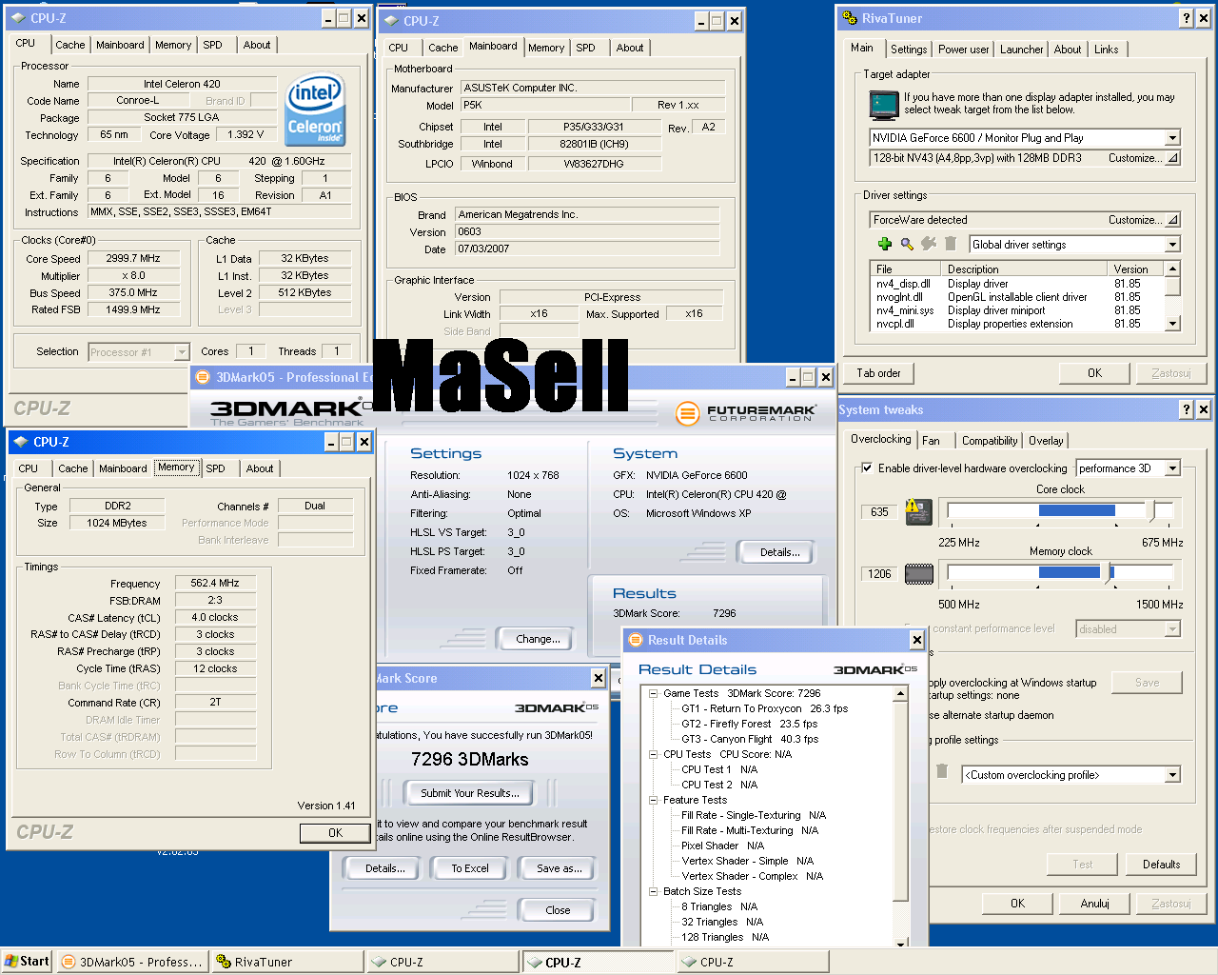
Task: Switch to RivaTuner via taskbar button
Action: 287,962
